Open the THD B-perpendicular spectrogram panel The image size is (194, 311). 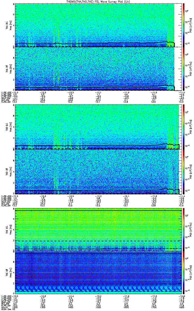click(x=99, y=127)
